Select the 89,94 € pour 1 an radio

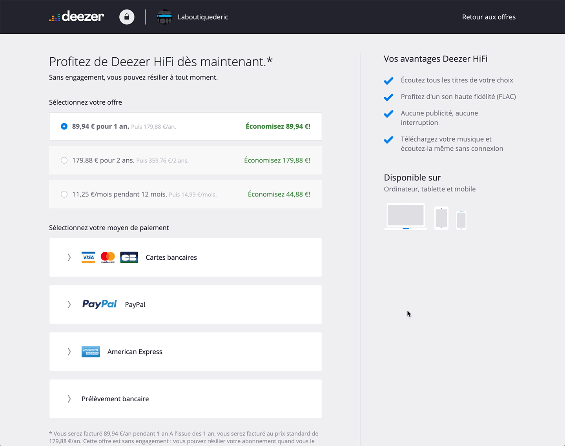64,126
